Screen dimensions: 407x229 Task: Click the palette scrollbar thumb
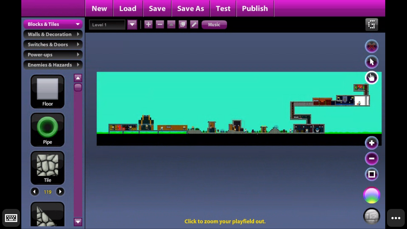[x=78, y=87]
